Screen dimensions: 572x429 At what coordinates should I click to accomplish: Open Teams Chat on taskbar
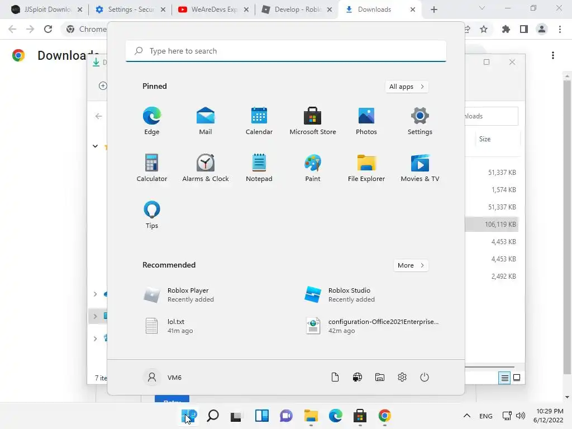pyautogui.click(x=287, y=416)
